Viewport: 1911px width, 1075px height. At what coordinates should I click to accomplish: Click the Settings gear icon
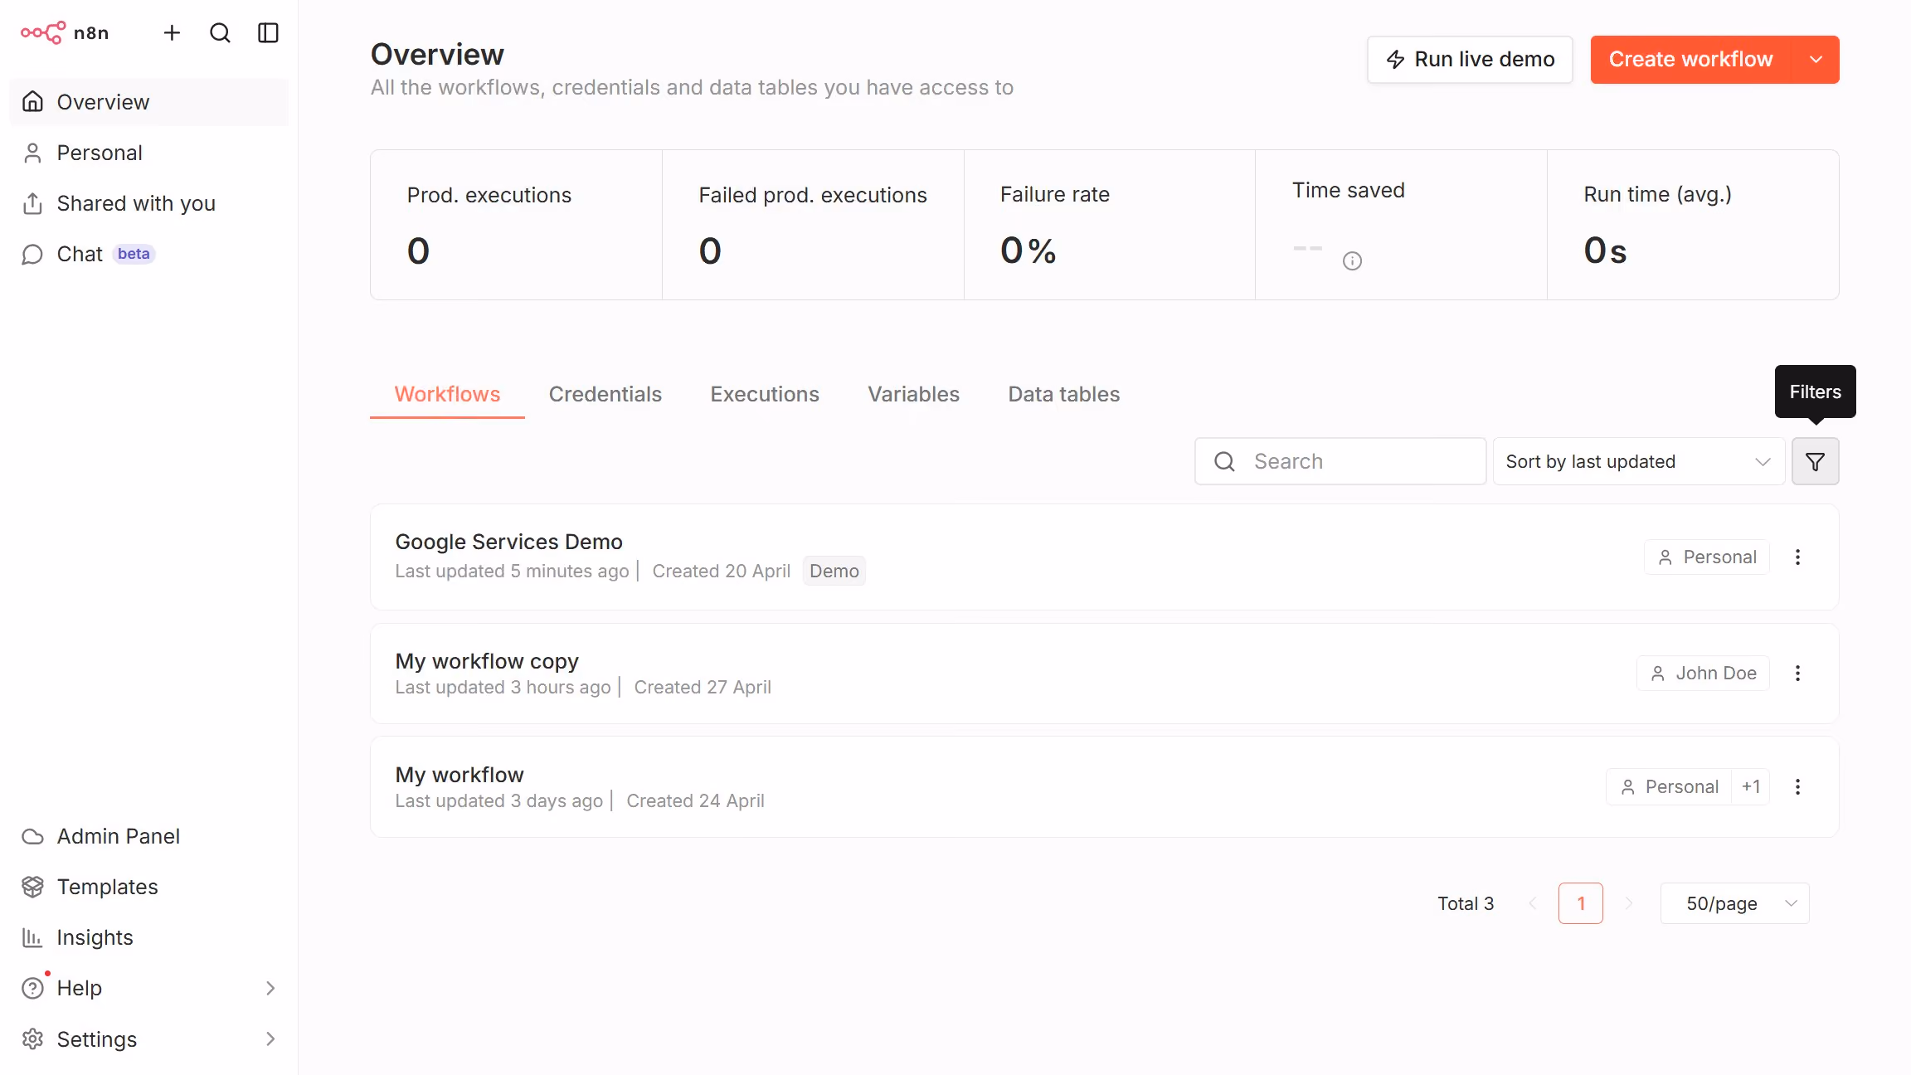point(32,1039)
